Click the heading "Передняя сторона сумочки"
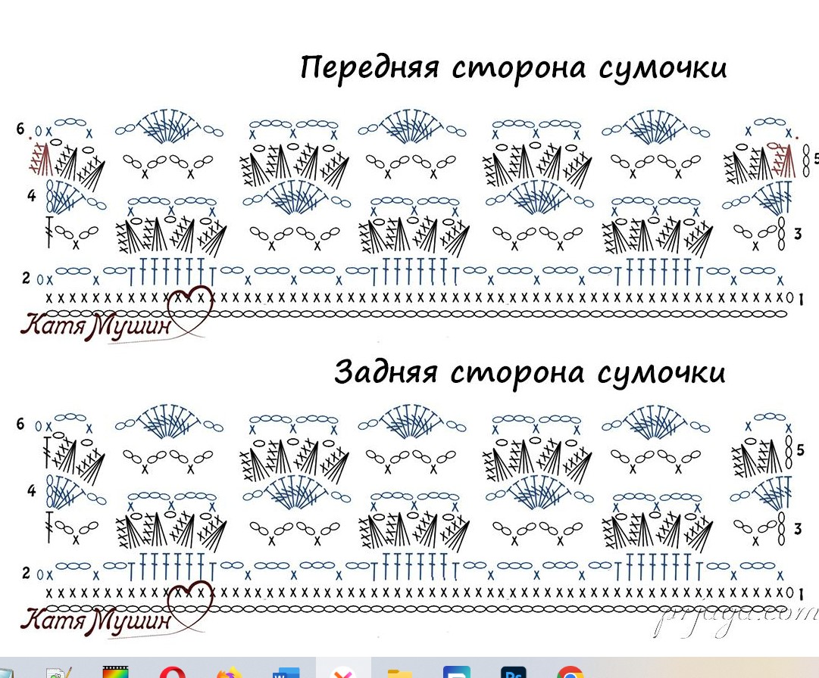 point(514,68)
